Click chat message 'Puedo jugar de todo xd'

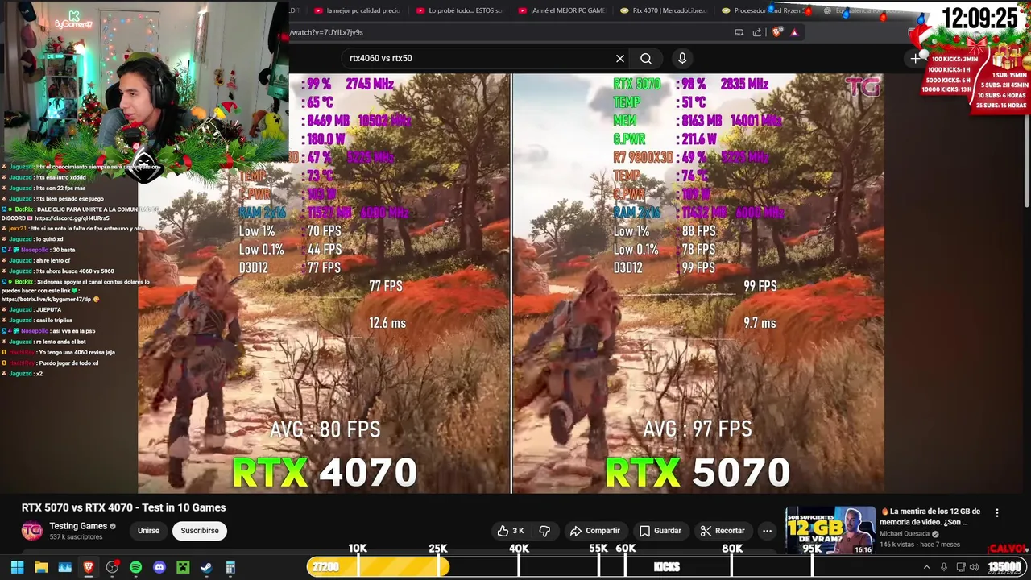[x=68, y=363]
